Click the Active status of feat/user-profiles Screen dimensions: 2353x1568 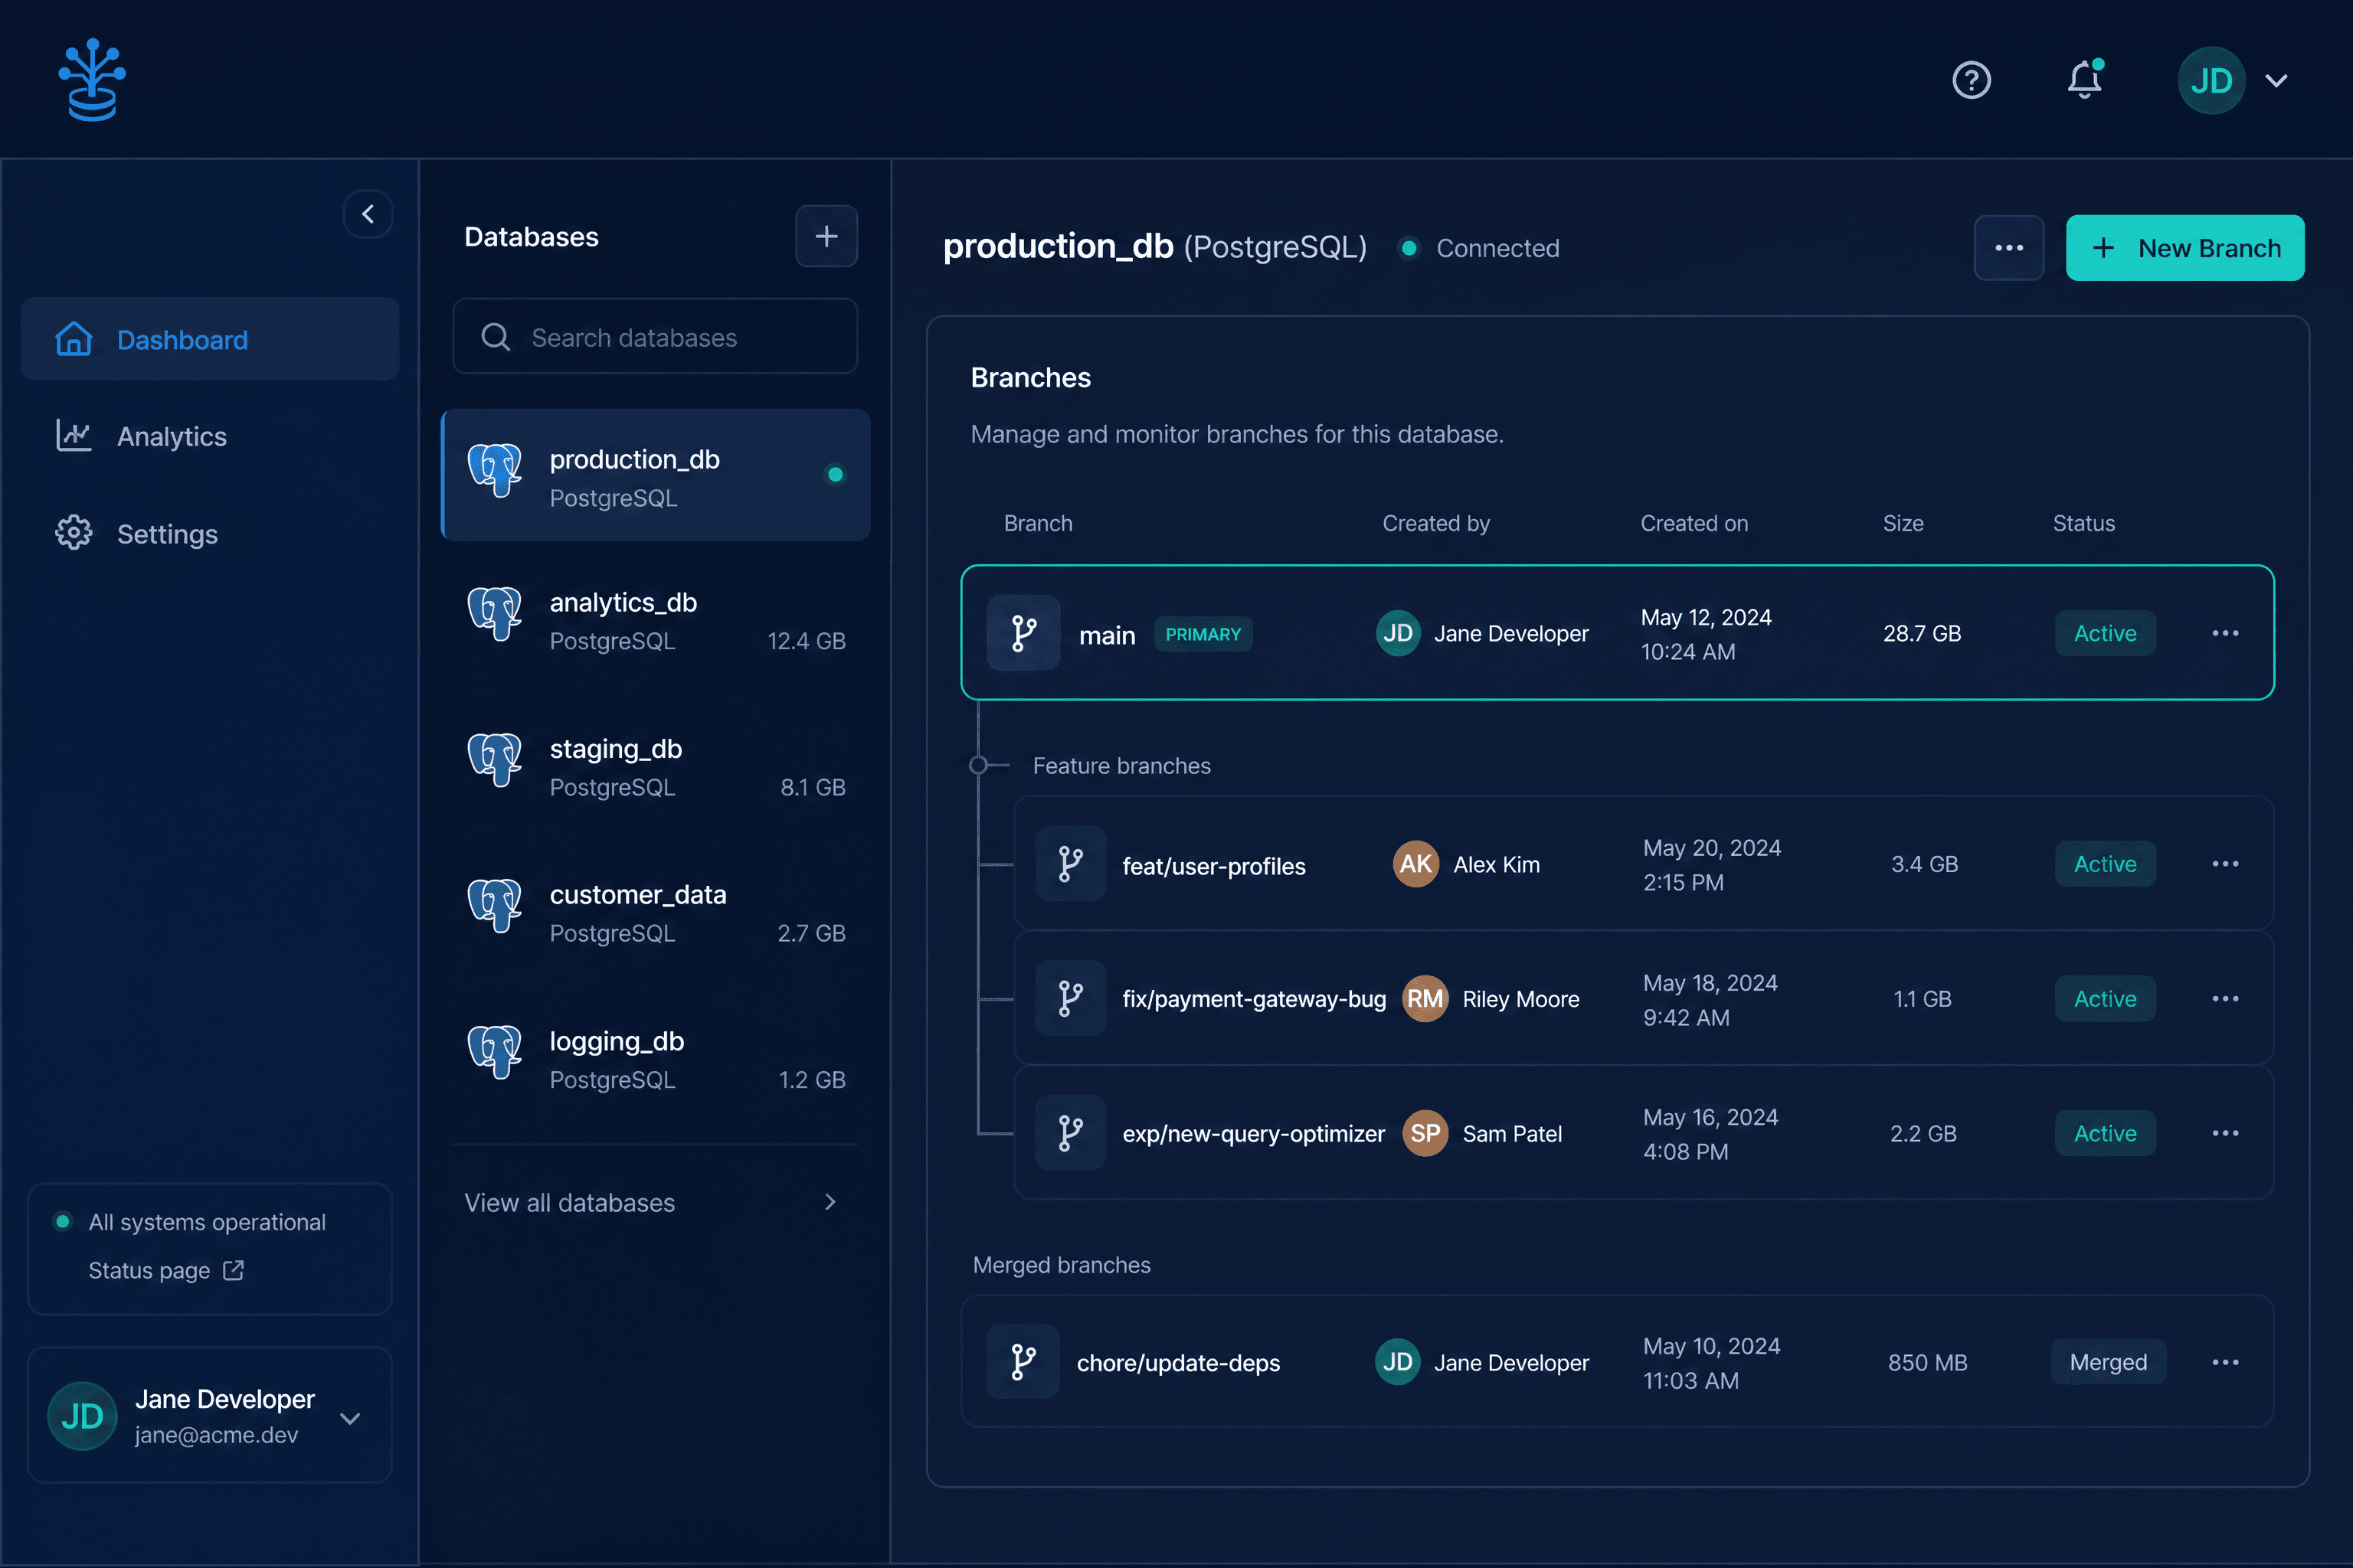click(2105, 864)
